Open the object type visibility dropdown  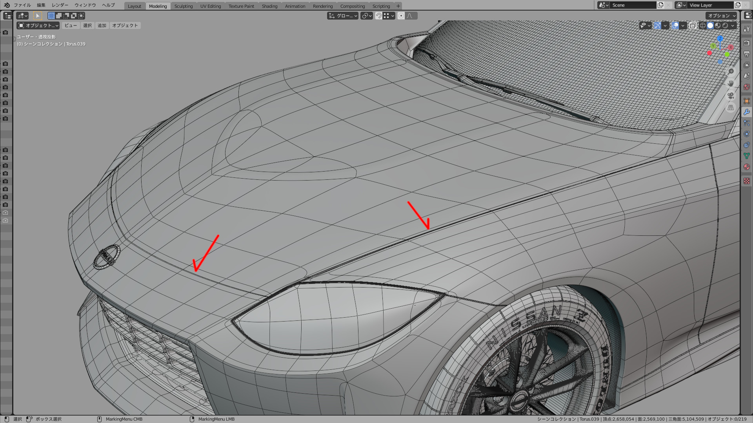tap(645, 25)
